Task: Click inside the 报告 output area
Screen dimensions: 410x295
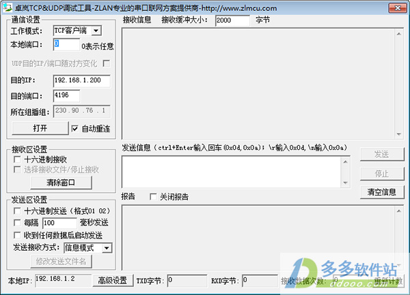Action: point(258,237)
